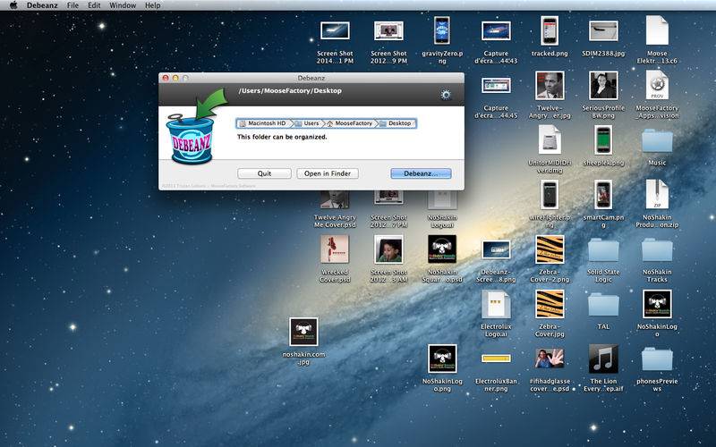Select noshakin.com.jpg desktop icon
The image size is (716, 447).
coord(303,332)
